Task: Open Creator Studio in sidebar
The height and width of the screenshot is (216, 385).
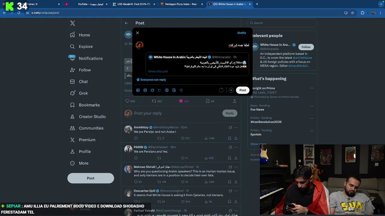Action: pos(88,116)
